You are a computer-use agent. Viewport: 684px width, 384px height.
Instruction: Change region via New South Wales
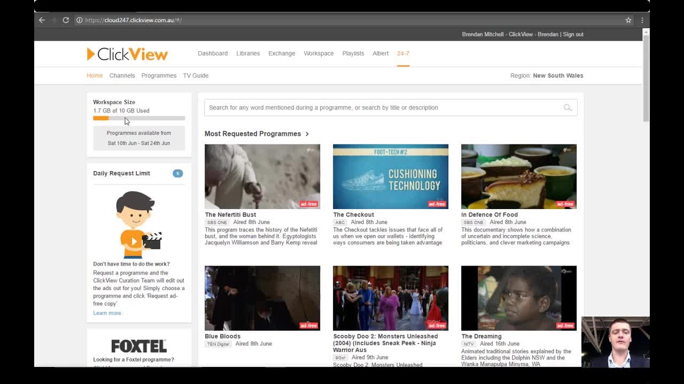(x=558, y=75)
